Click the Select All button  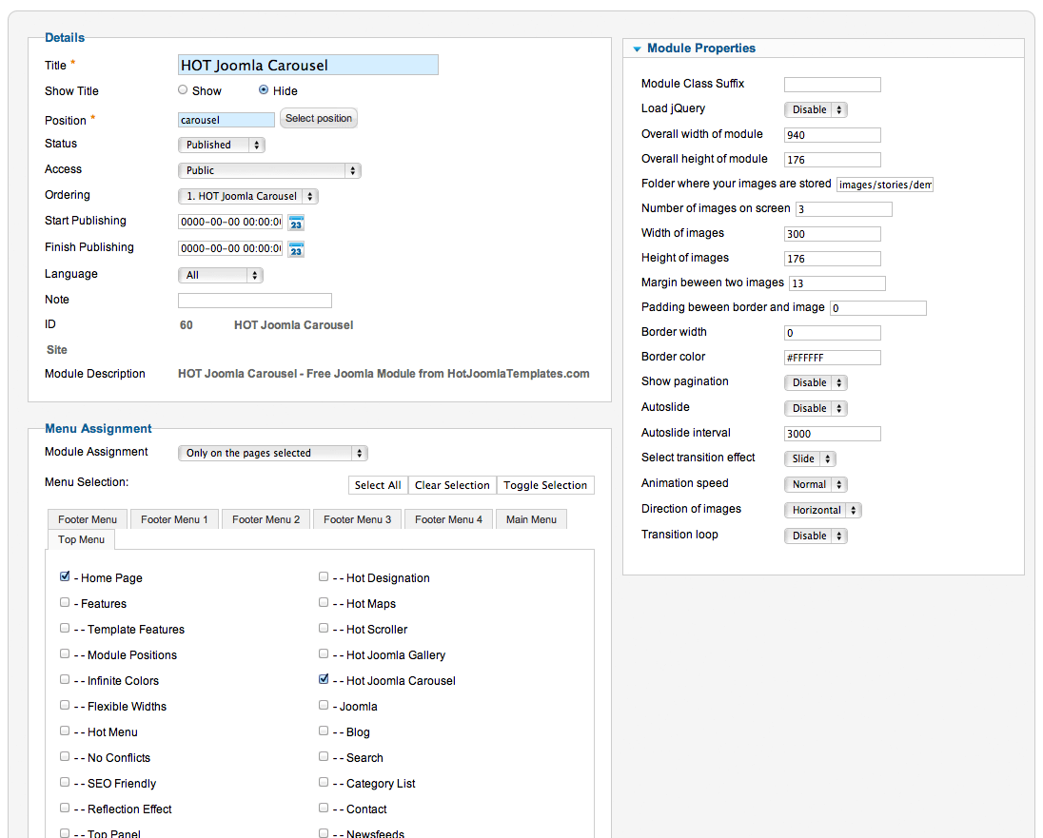(378, 485)
